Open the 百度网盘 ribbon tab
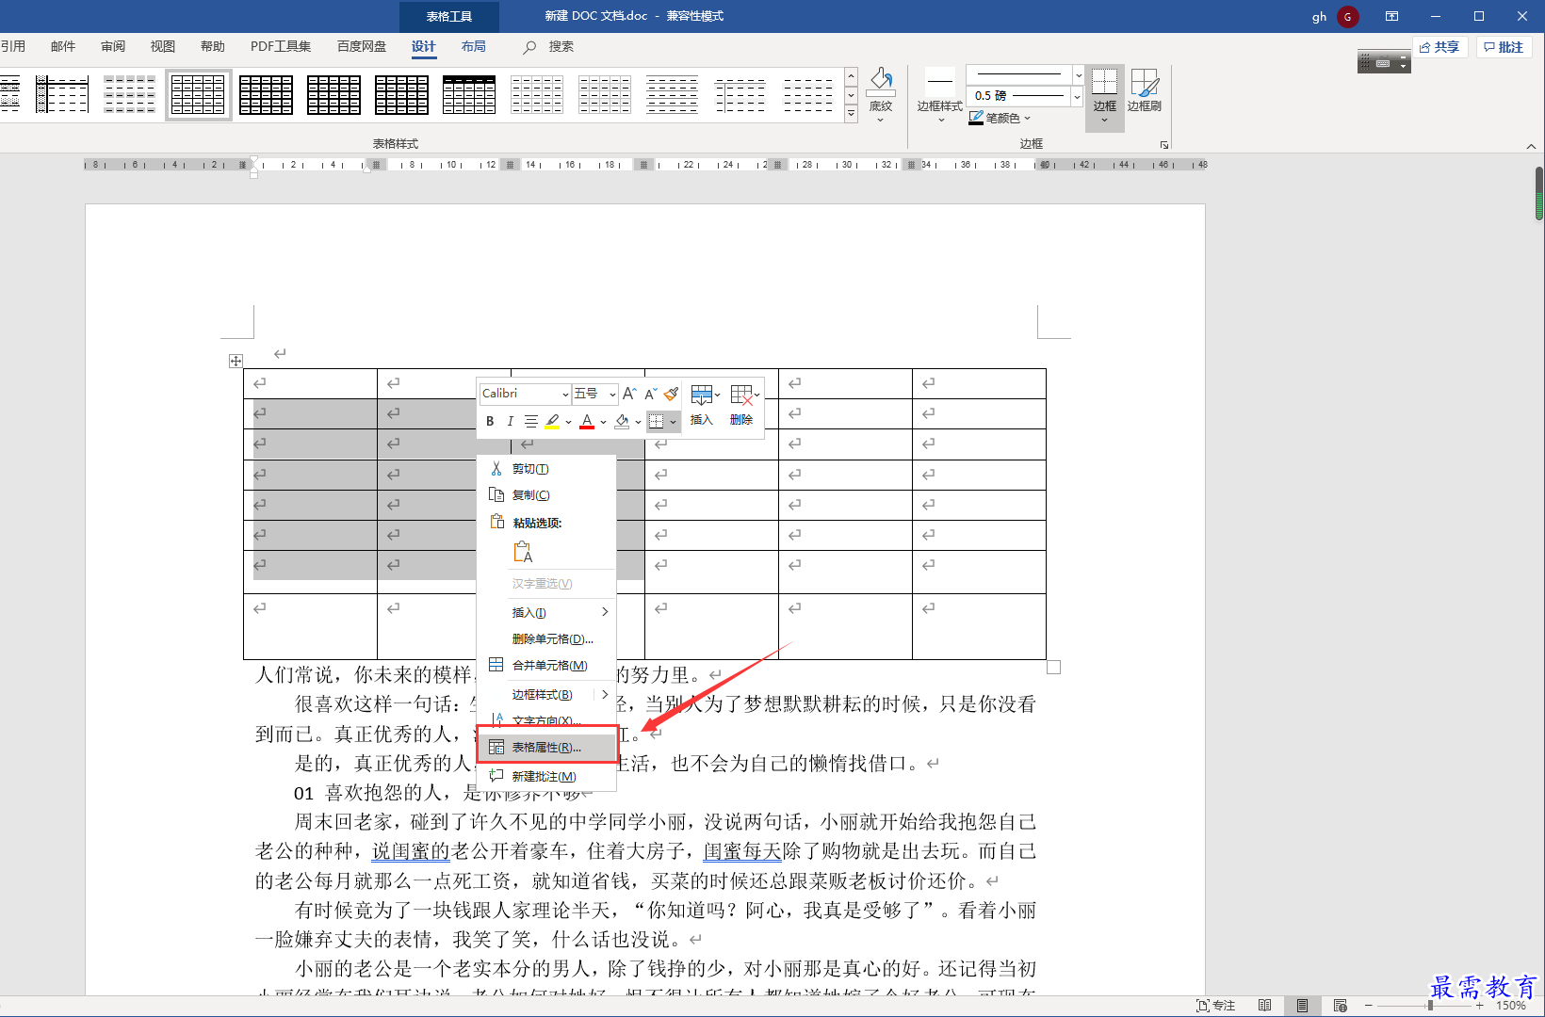This screenshot has width=1545, height=1017. coord(362,47)
